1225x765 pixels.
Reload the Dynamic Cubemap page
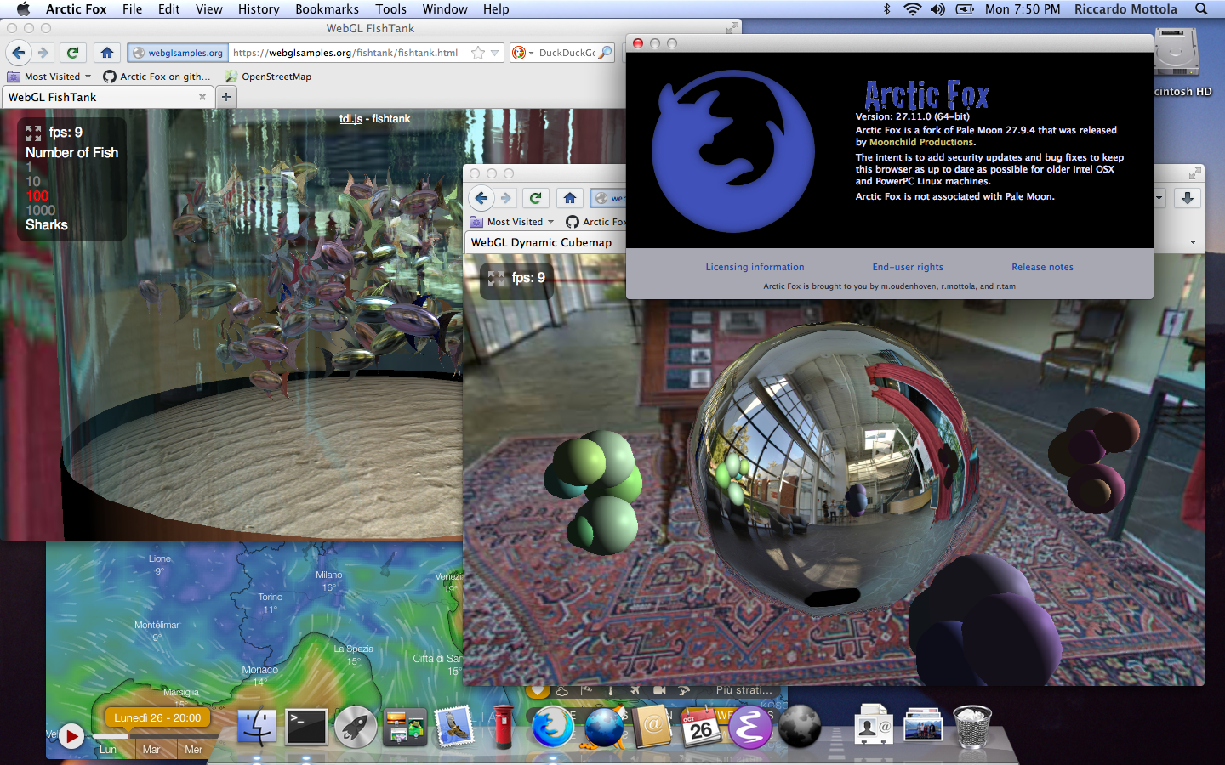click(x=536, y=198)
